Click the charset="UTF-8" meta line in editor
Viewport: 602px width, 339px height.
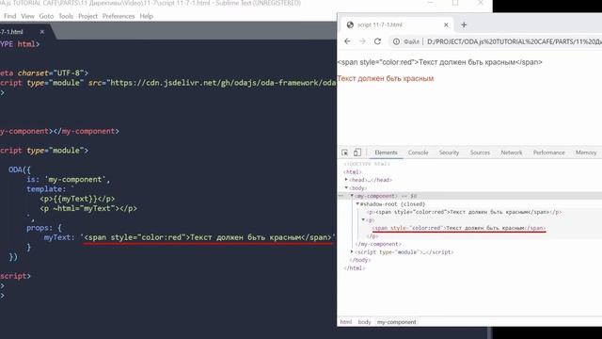(x=44, y=73)
